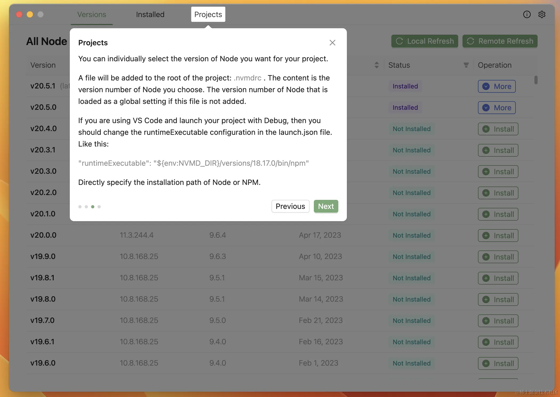This screenshot has height=397, width=560.
Task: Go back with Previous button
Action: coord(290,206)
